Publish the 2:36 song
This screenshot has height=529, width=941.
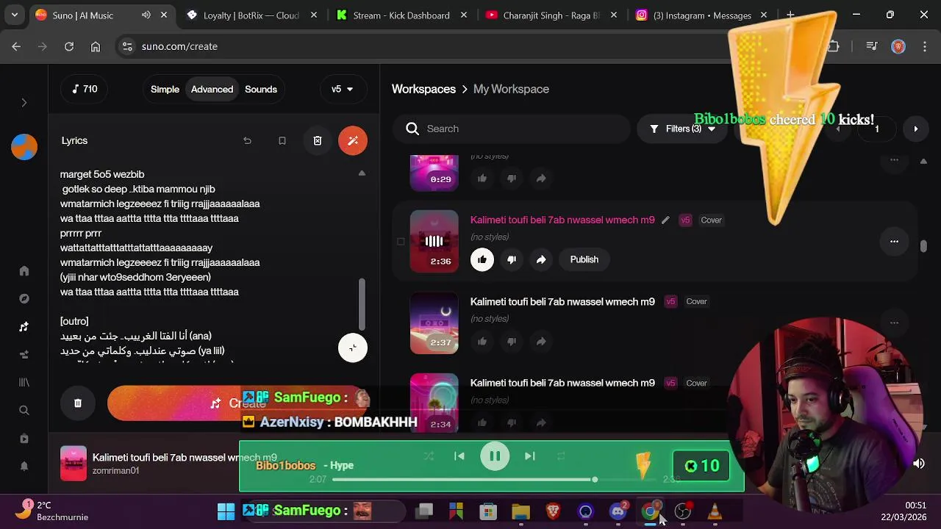(x=584, y=259)
